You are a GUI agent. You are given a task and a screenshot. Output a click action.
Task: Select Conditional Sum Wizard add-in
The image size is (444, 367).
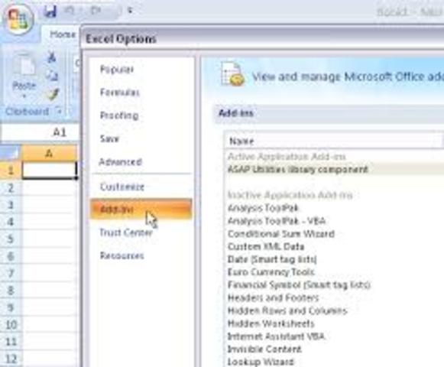[281, 234]
